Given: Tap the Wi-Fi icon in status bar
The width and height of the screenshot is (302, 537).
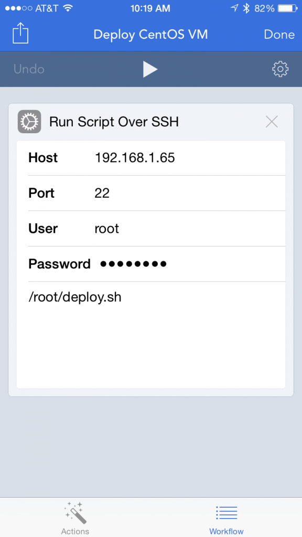Looking at the screenshot, I should pos(68,8).
